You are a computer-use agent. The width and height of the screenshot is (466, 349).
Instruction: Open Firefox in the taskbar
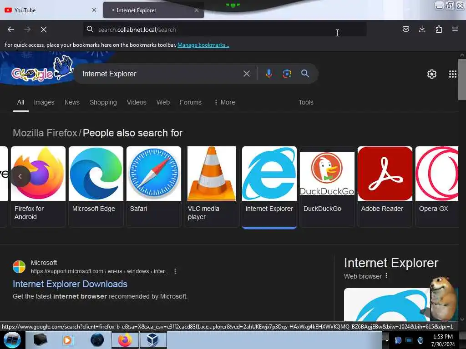pos(125,340)
